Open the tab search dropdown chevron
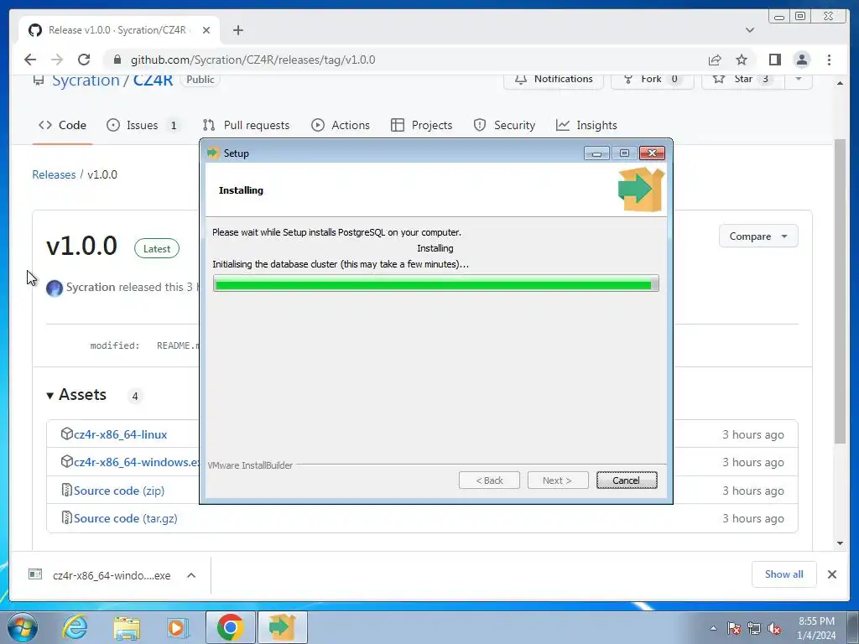Viewport: 859px width, 644px height. [x=750, y=30]
